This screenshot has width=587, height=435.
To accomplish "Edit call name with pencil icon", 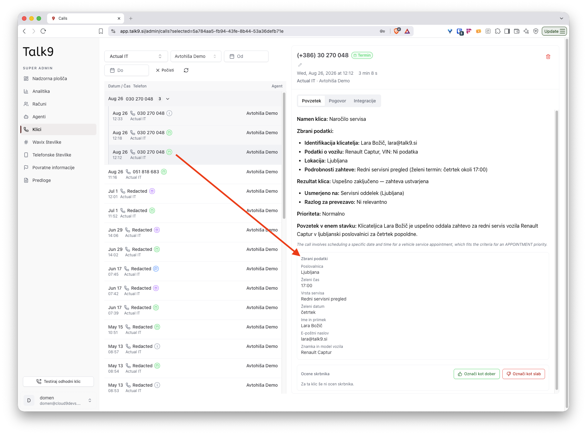I will pos(300,65).
